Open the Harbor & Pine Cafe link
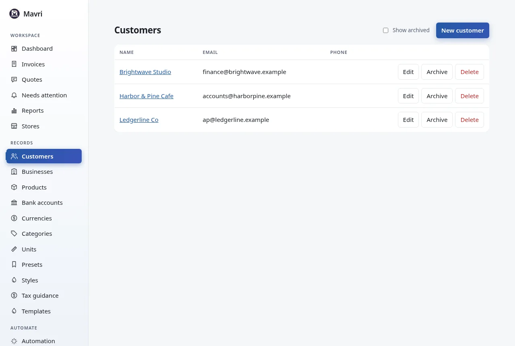This screenshot has width=515, height=346. 146,96
